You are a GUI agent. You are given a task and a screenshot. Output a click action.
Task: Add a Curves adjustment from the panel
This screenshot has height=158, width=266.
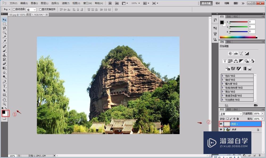click(x=242, y=54)
